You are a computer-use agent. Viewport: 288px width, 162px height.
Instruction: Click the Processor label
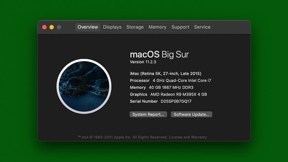139,80
